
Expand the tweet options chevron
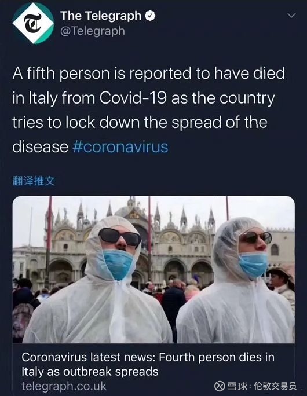tap(291, 16)
